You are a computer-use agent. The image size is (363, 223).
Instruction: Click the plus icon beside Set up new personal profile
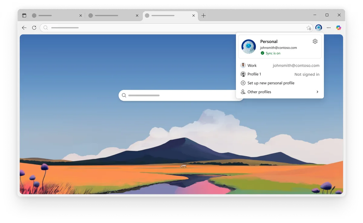[243, 83]
